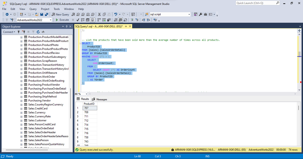The image size is (303, 159).
Task: Switch to Results to File output
Action: [125, 20]
